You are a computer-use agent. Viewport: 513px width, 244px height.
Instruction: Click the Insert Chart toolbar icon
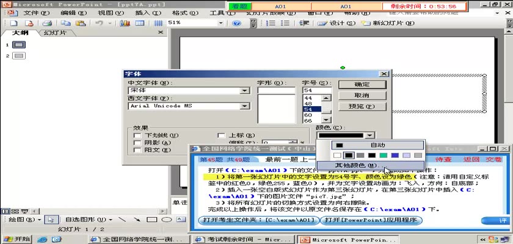[125, 23]
